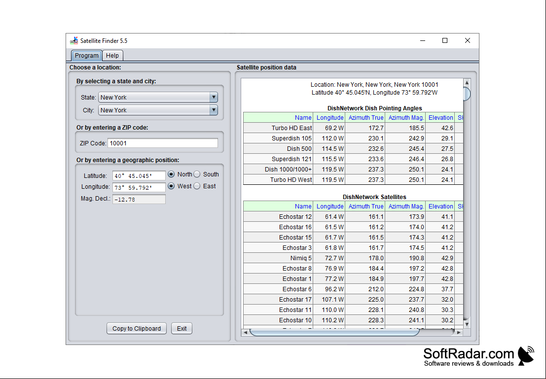Select the North latitude radio button
This screenshot has width=546, height=379.
[x=171, y=174]
